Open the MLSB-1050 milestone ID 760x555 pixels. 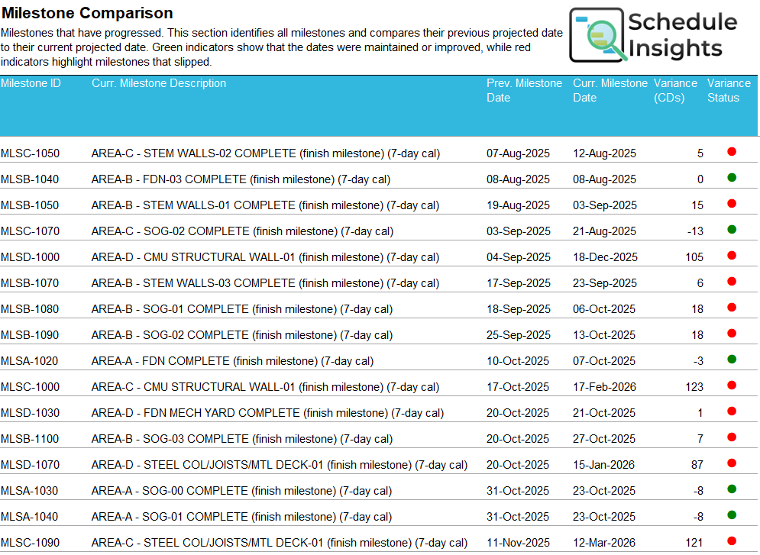(30, 205)
